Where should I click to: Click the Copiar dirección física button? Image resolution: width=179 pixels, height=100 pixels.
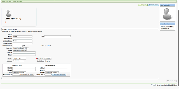(59, 74)
